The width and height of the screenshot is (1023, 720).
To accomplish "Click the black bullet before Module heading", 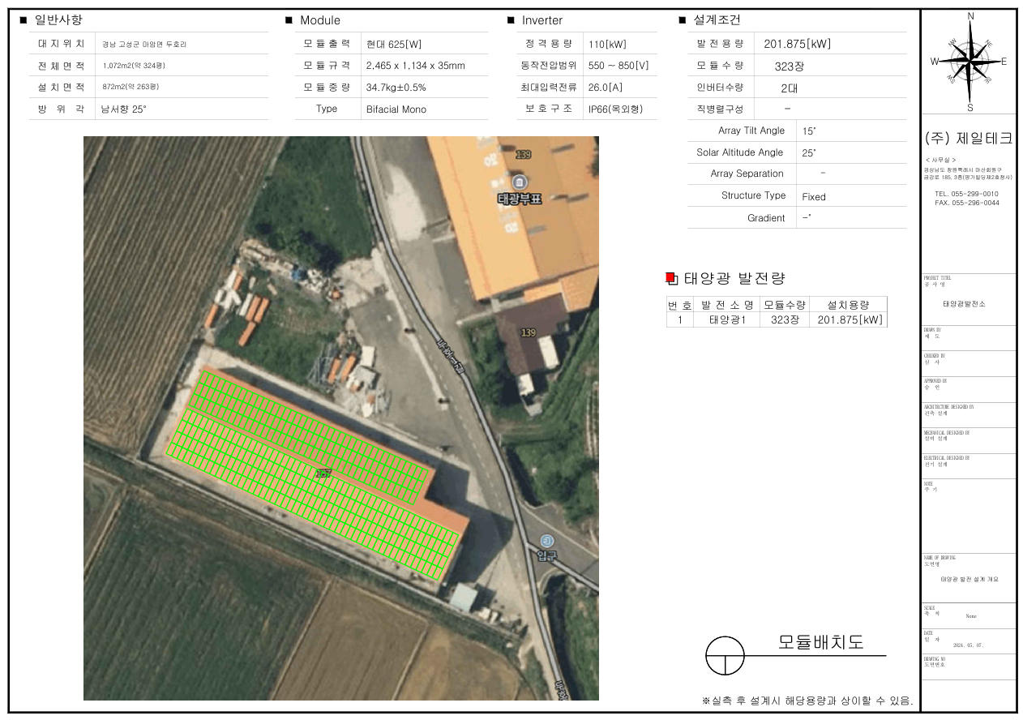I will (289, 20).
